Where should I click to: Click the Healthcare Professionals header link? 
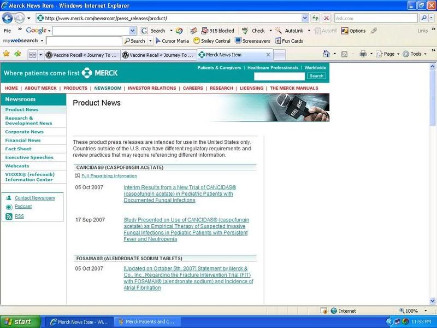click(273, 68)
